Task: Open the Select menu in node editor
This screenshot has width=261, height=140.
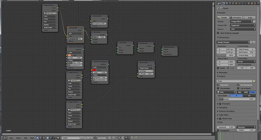Action: 19,138
